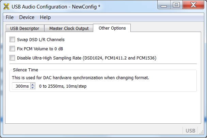Open the Device menu
Viewport: 207px width, 138px height.
point(27,17)
